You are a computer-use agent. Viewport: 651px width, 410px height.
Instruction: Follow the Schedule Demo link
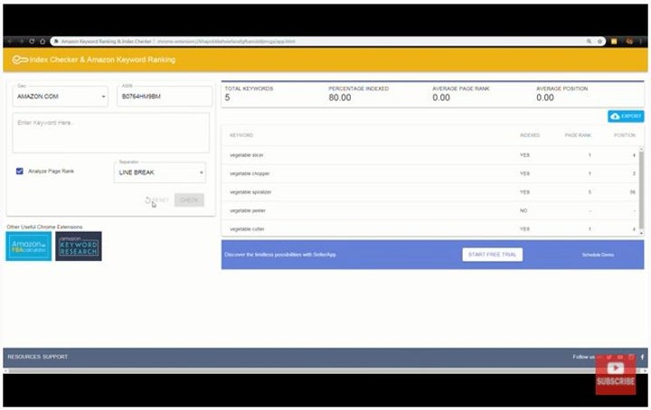point(598,255)
